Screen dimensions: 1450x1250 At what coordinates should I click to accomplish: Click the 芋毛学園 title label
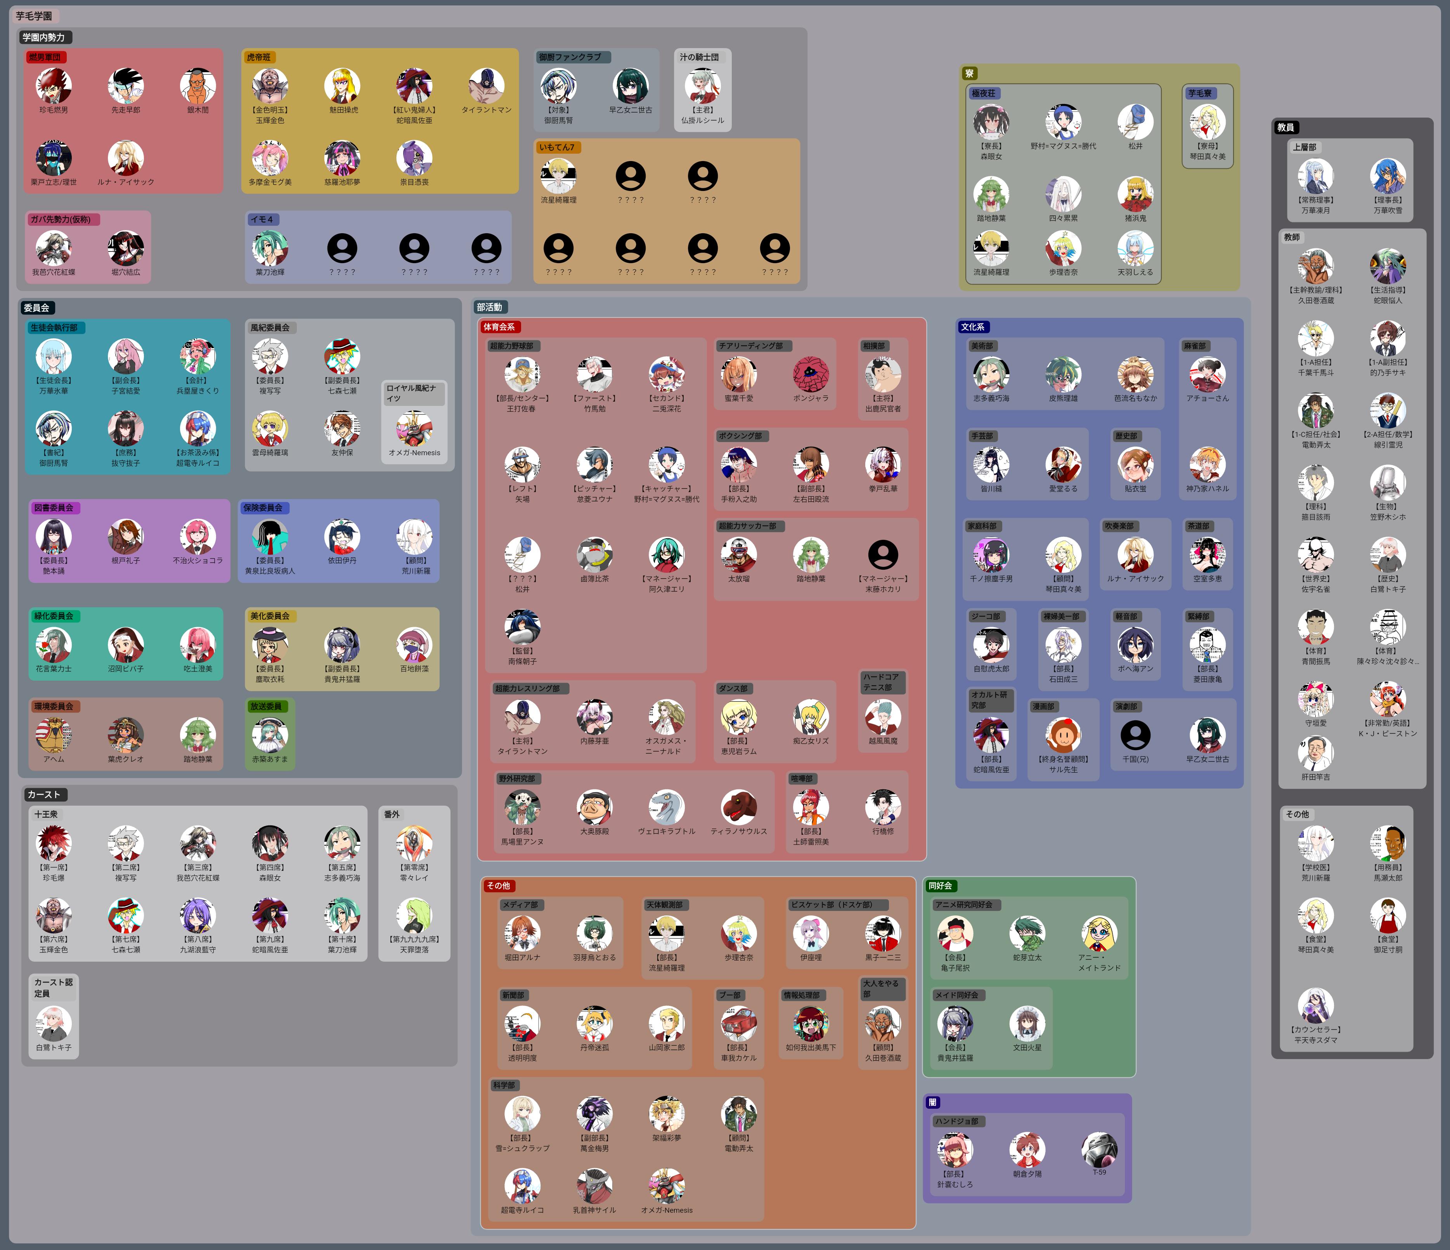point(34,16)
